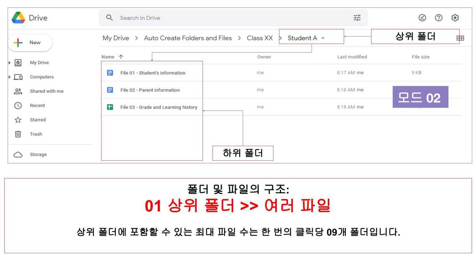Open the Trash folder

pos(35,134)
